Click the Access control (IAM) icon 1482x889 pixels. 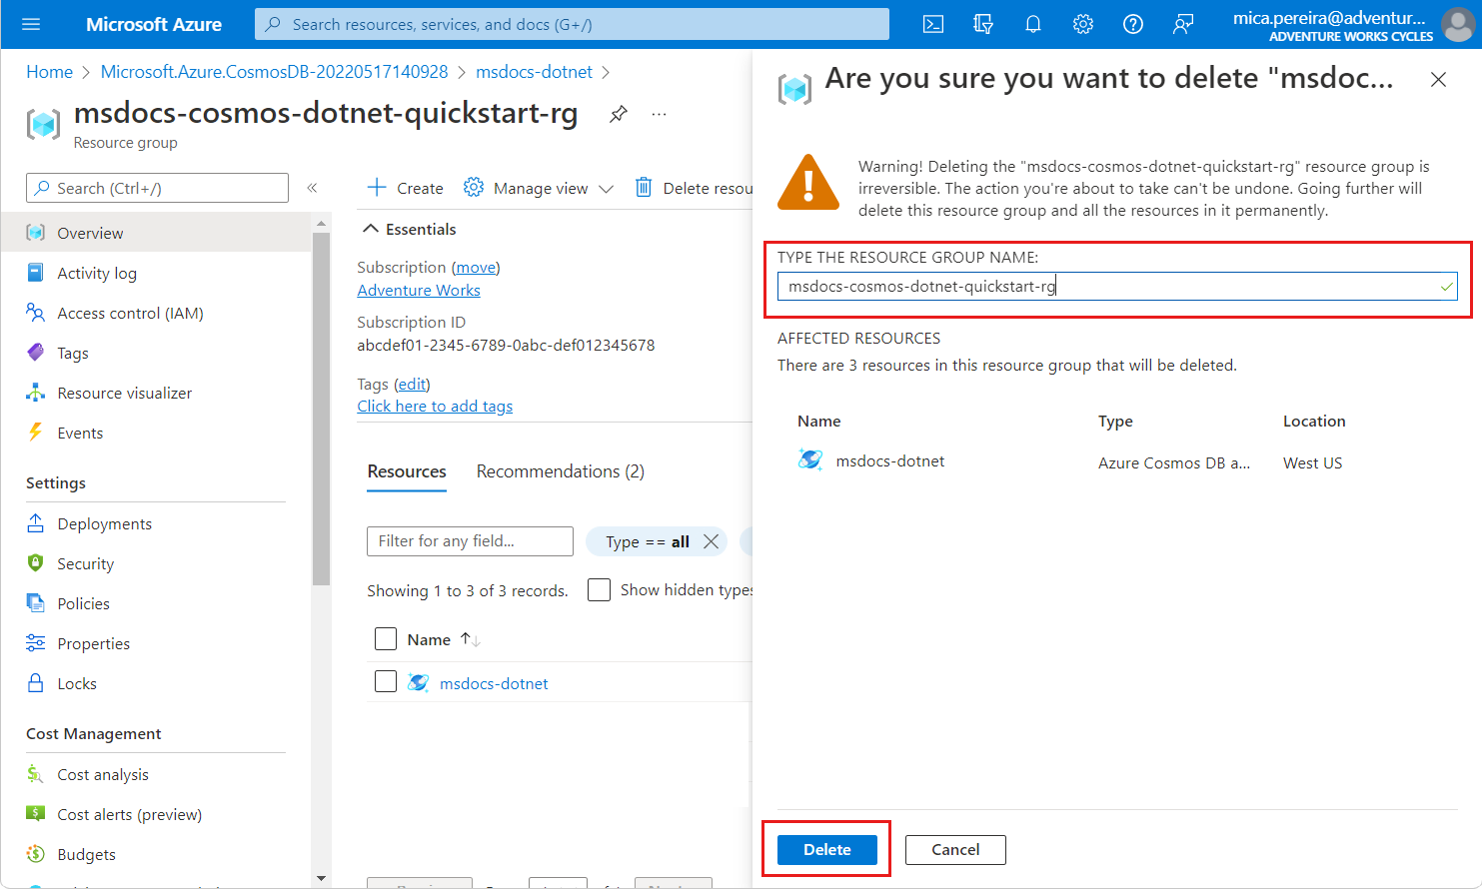(x=36, y=313)
